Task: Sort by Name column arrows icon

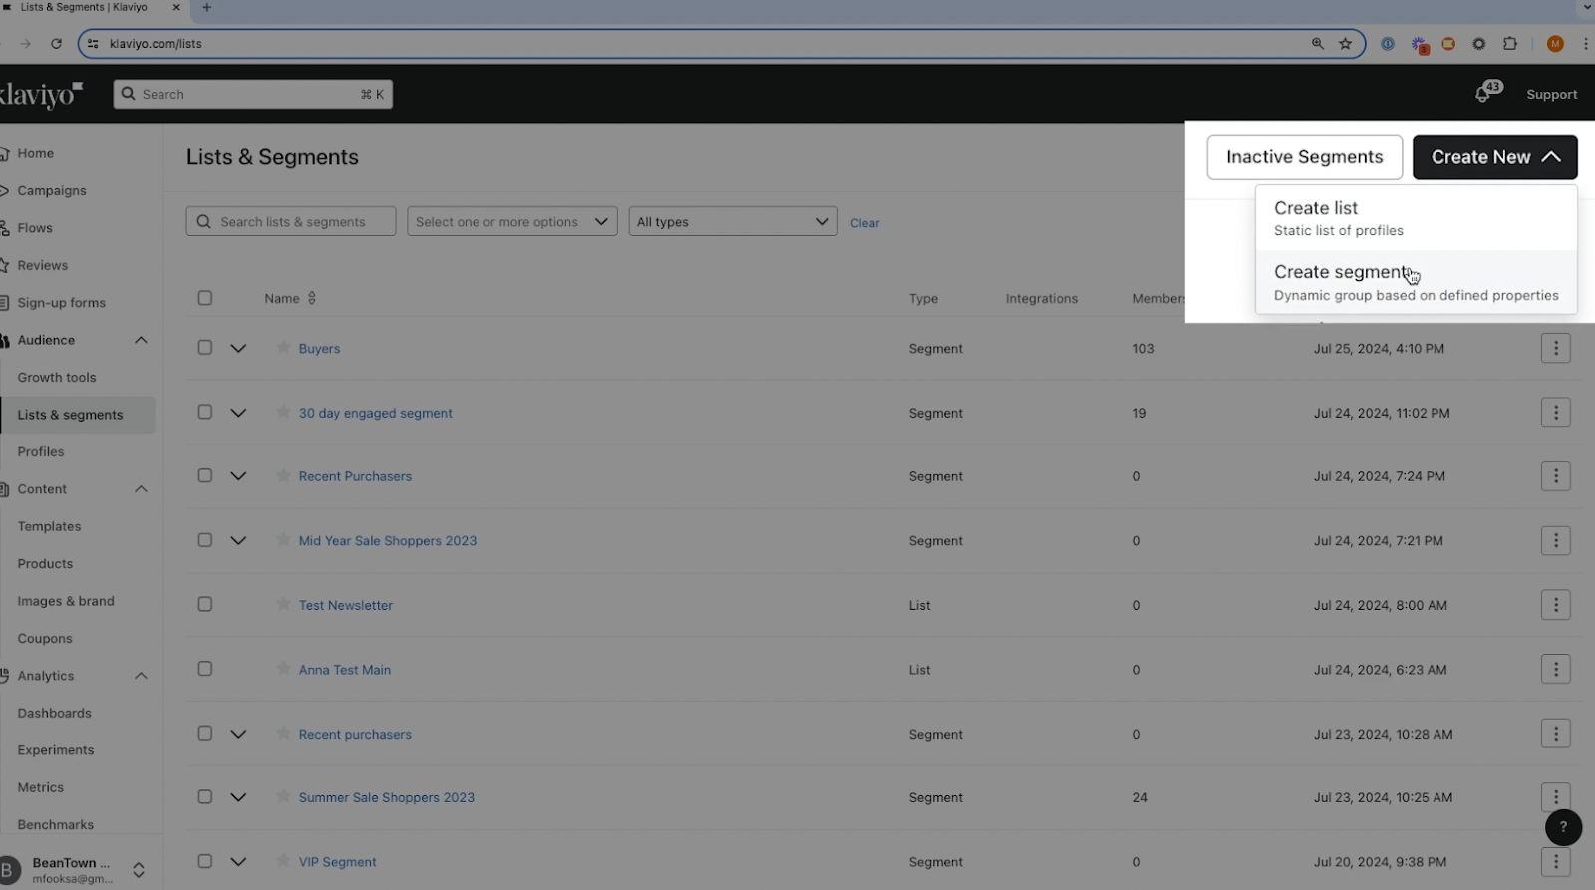Action: tap(312, 298)
